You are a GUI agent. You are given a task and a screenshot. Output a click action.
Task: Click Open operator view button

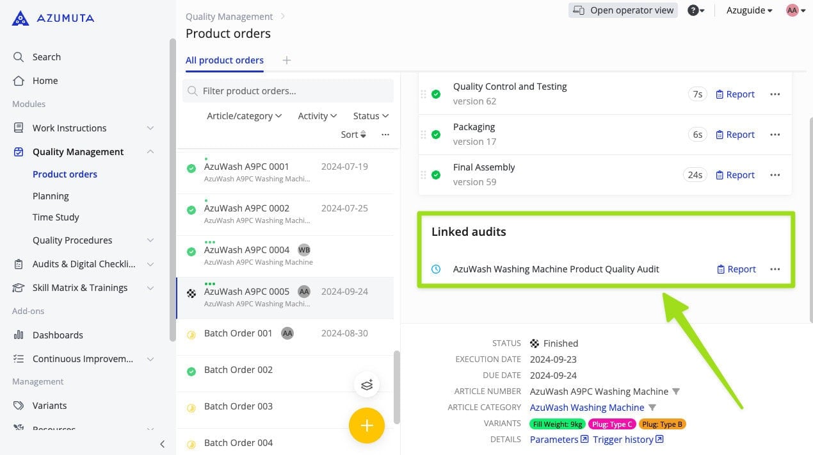click(623, 10)
